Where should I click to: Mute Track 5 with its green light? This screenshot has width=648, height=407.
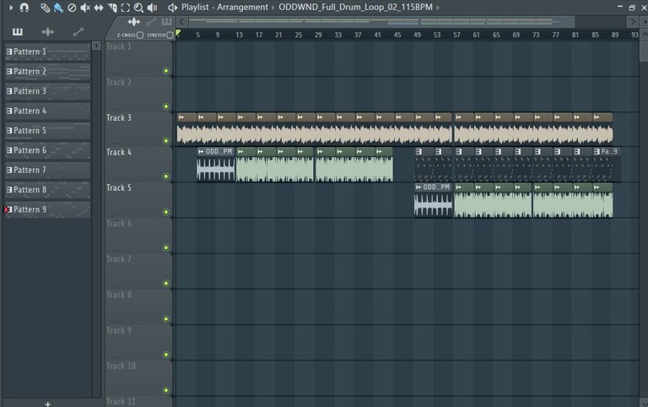pos(166,212)
